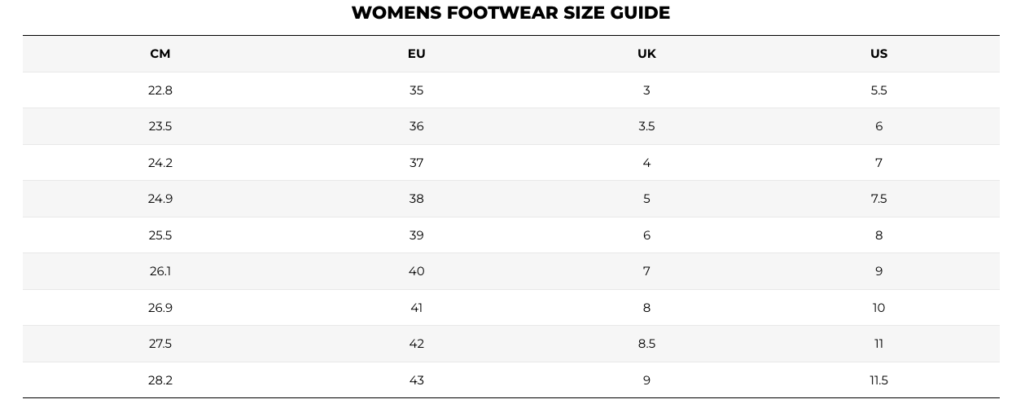Click the EU size 42 cell
Screen dimensions: 1025x417
(x=417, y=344)
